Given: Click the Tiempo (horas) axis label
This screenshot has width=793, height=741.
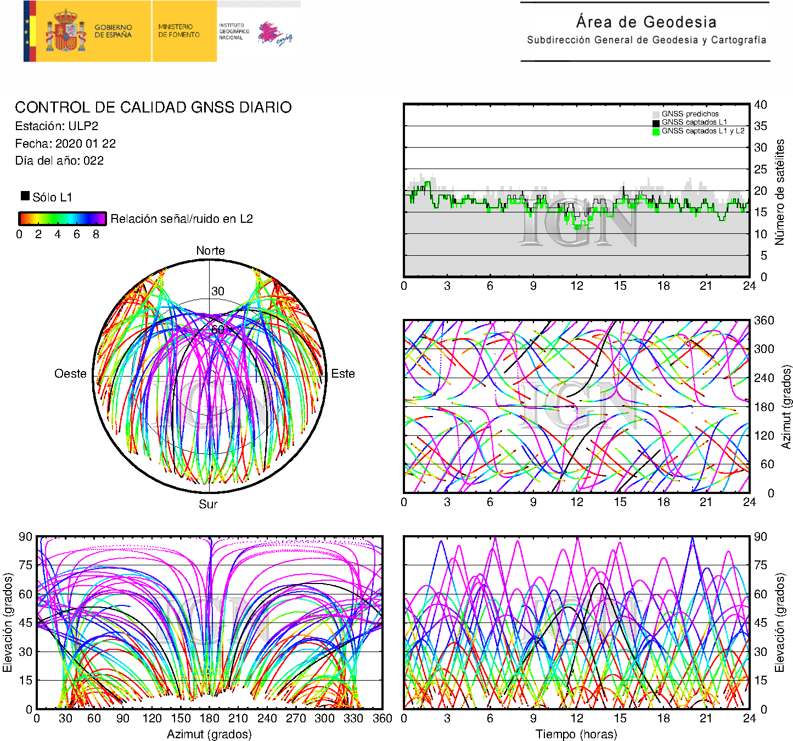Looking at the screenshot, I should tap(576, 734).
